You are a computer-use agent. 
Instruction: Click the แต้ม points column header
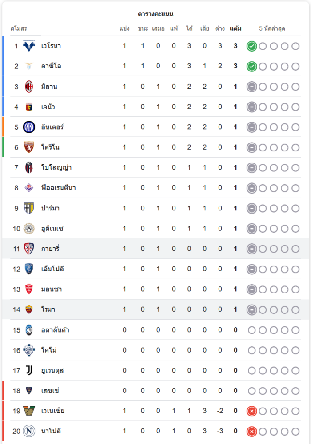235,29
